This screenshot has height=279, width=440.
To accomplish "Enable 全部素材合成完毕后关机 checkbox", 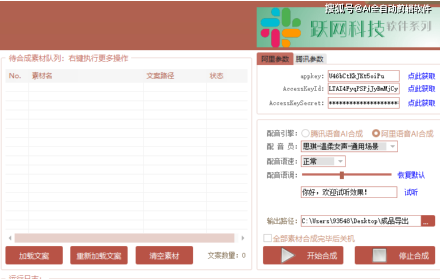I will (267, 238).
